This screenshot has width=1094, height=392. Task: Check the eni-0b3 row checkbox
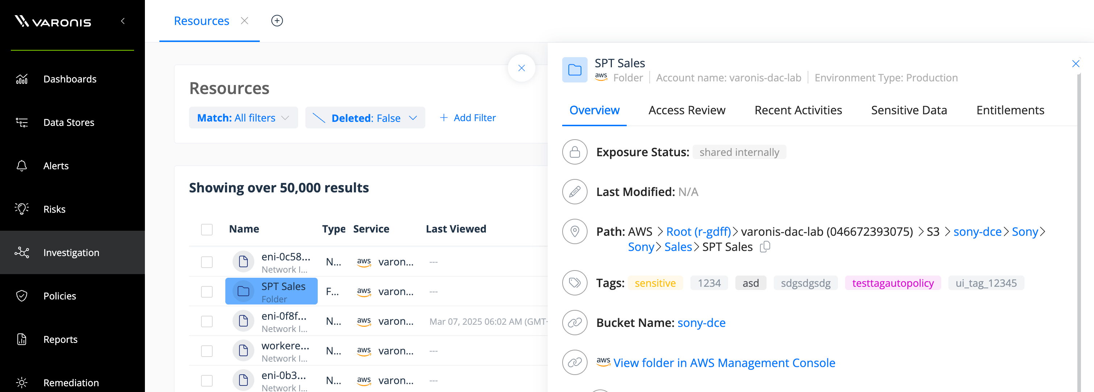pos(207,380)
